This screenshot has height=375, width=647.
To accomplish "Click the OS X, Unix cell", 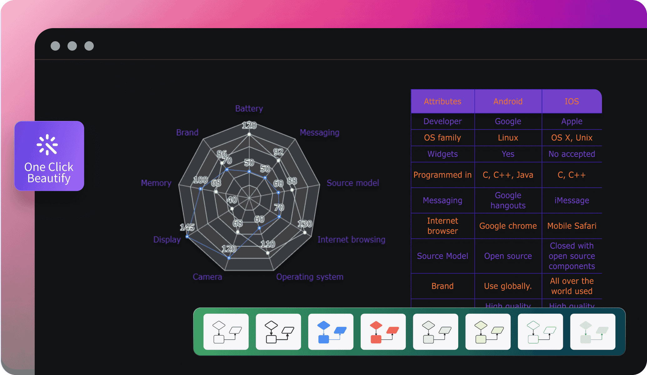I will [572, 137].
